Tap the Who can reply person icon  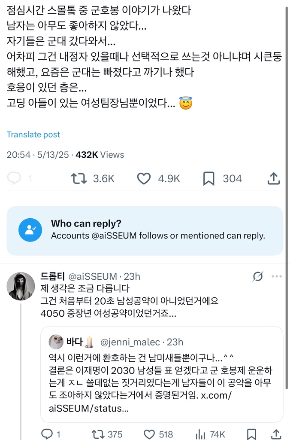coord(30,230)
